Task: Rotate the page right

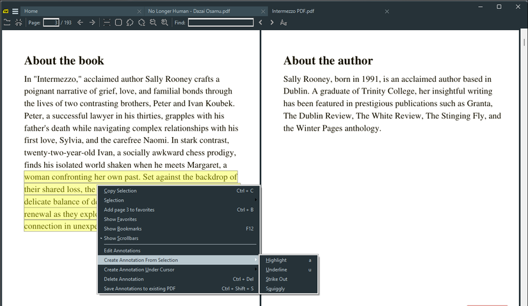Action: 141,22
